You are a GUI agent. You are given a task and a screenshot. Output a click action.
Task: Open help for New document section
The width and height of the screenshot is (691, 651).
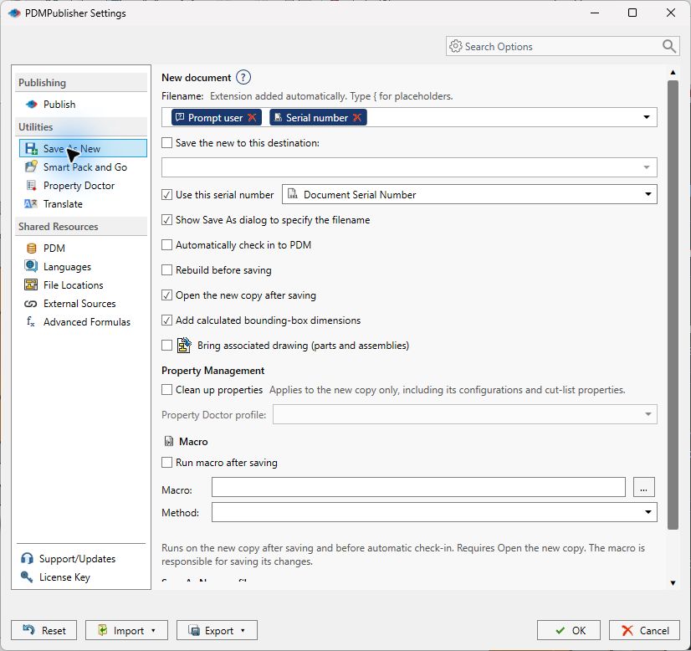(x=243, y=78)
